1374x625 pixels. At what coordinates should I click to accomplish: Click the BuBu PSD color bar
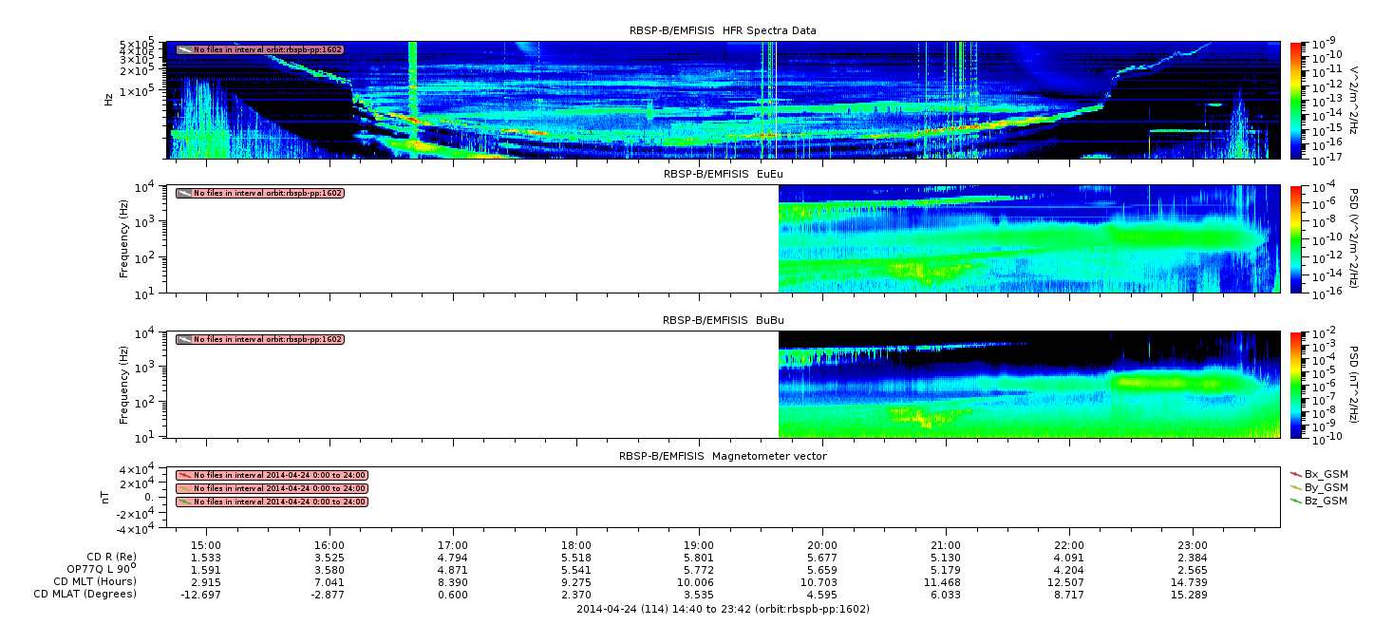point(1296,385)
